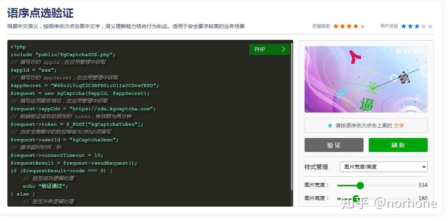The height and width of the screenshot is (221, 448).
Task: Click the echo "验证通过" code line
Action: 45,186
